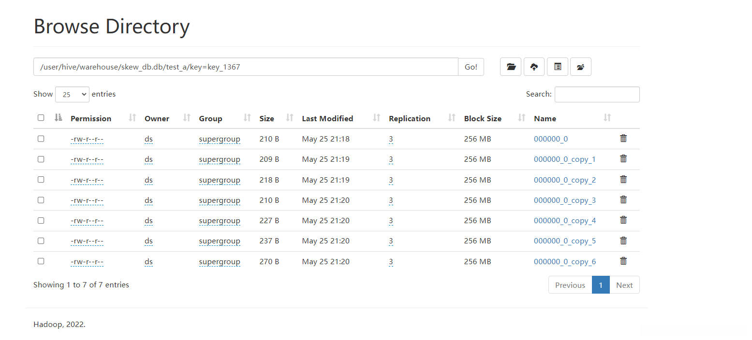The height and width of the screenshot is (340, 752).
Task: Sort by the Size column arrows
Action: 290,118
